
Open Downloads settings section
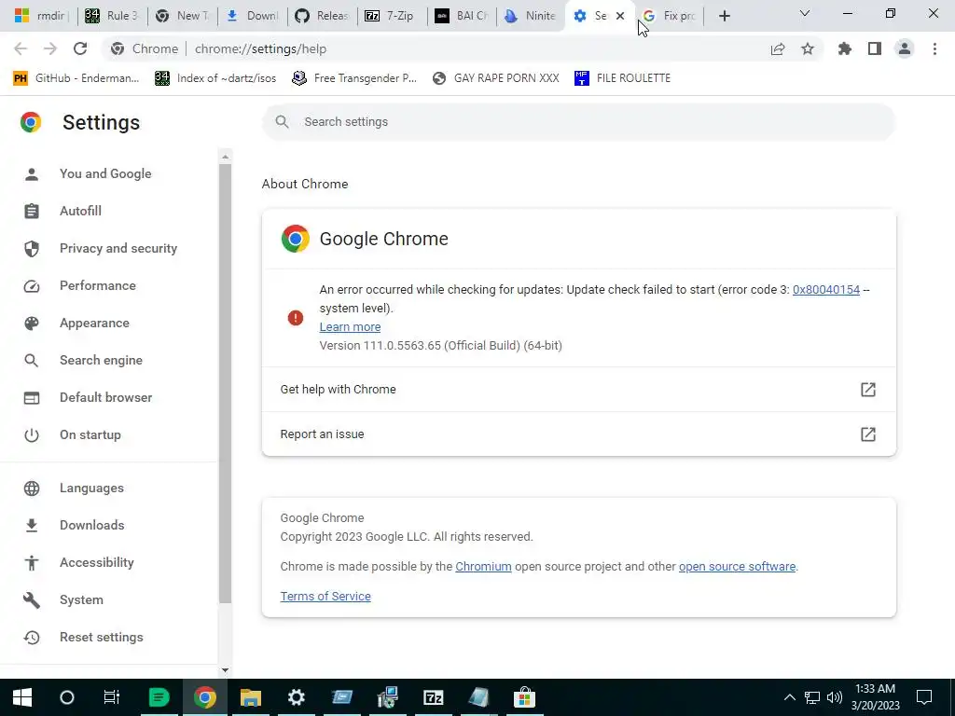(92, 525)
